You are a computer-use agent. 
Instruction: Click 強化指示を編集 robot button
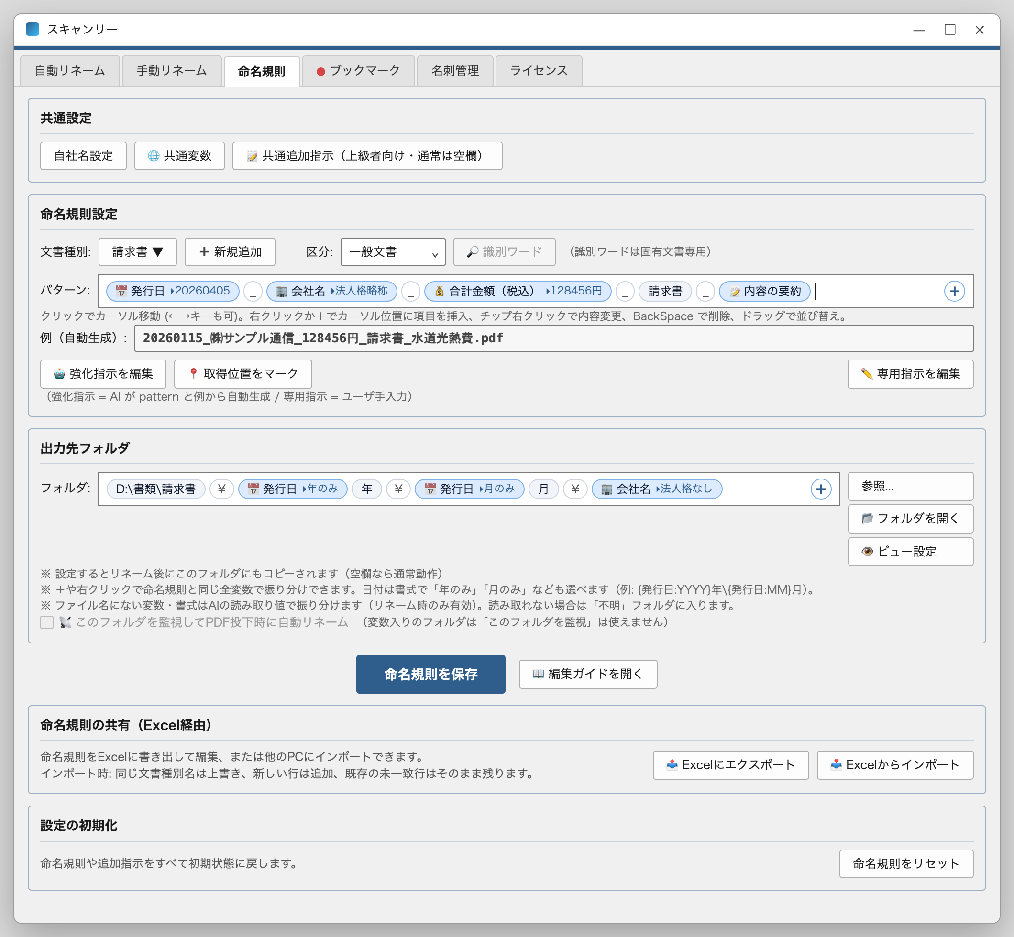103,374
